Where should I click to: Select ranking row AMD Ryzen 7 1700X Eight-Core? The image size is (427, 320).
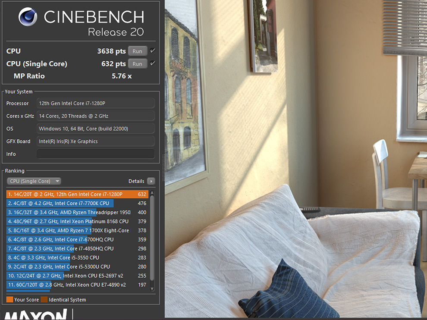(x=77, y=230)
